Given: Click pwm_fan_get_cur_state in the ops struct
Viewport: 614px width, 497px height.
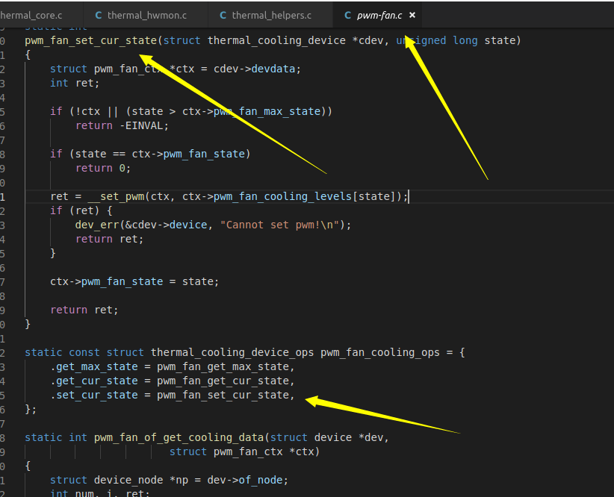Looking at the screenshot, I should [x=226, y=381].
